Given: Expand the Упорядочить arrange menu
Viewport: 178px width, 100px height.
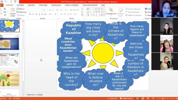Looking at the screenshot, I should click(x=111, y=12).
